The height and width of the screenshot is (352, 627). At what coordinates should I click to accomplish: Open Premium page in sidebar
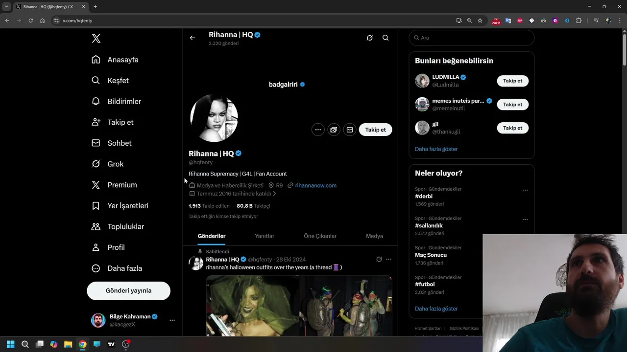[114, 185]
